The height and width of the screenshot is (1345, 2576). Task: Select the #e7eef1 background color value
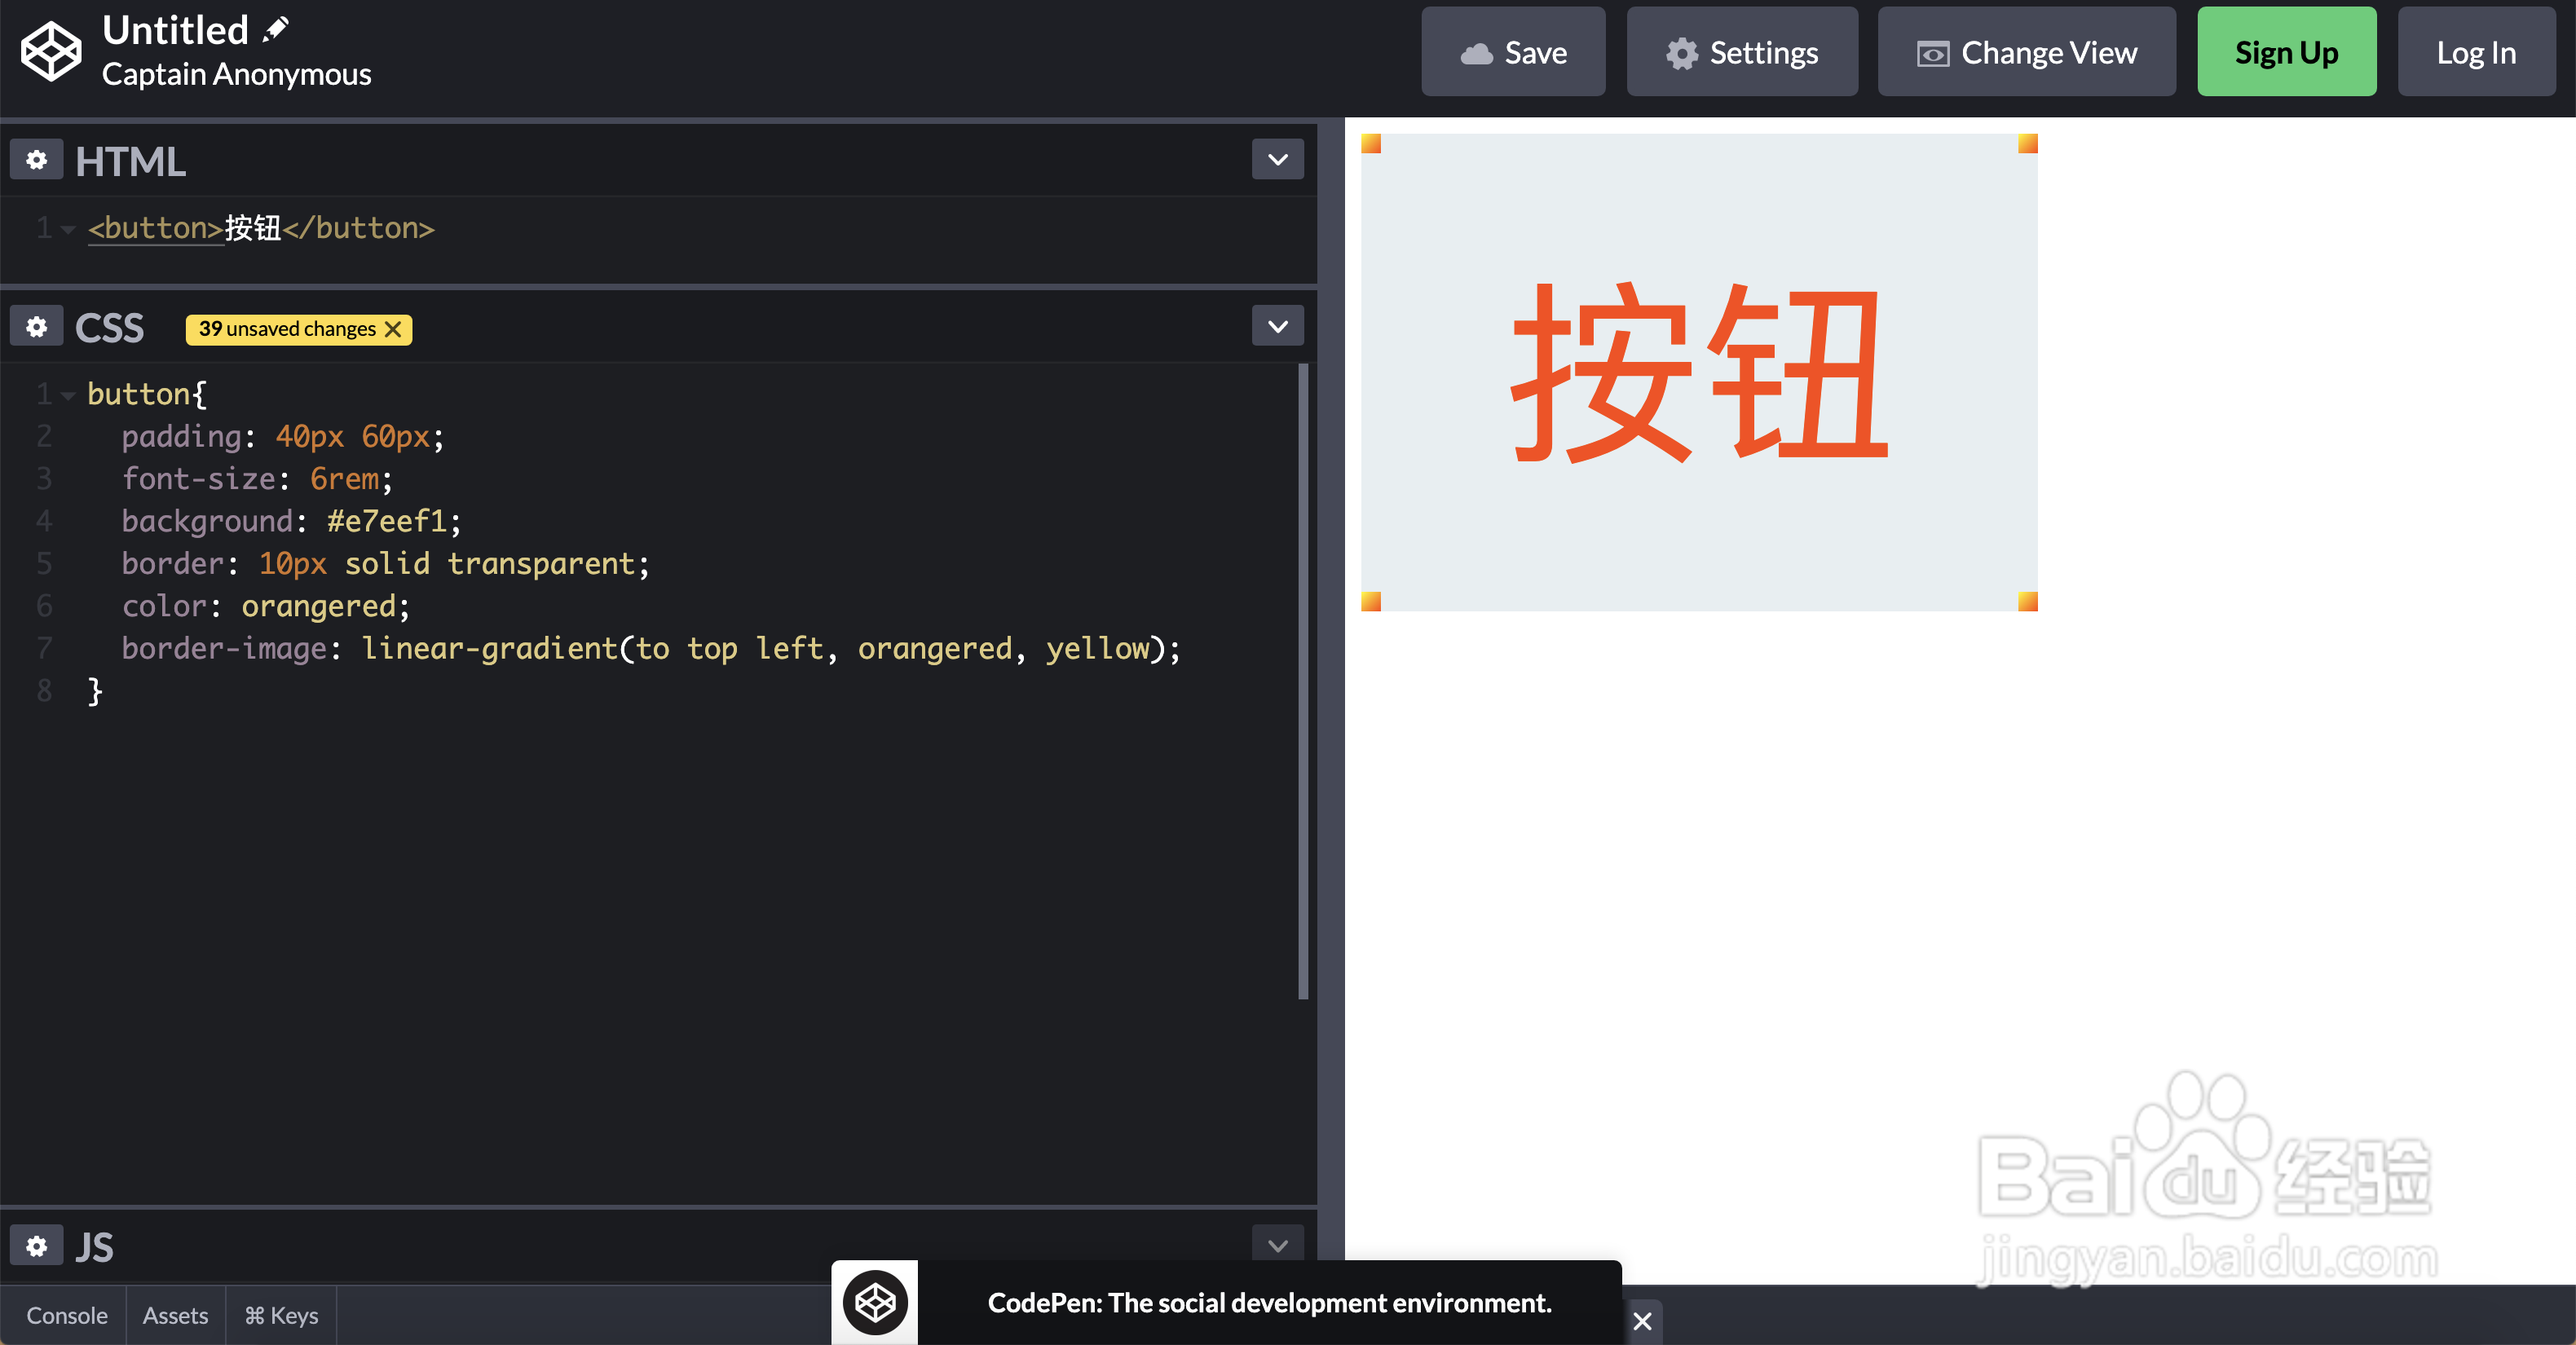[387, 520]
